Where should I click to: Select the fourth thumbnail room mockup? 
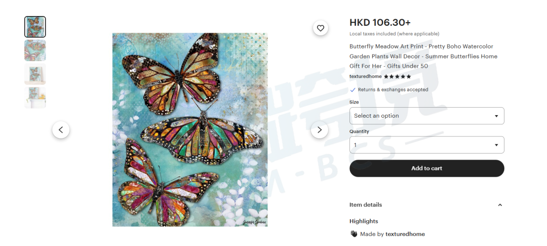click(35, 97)
